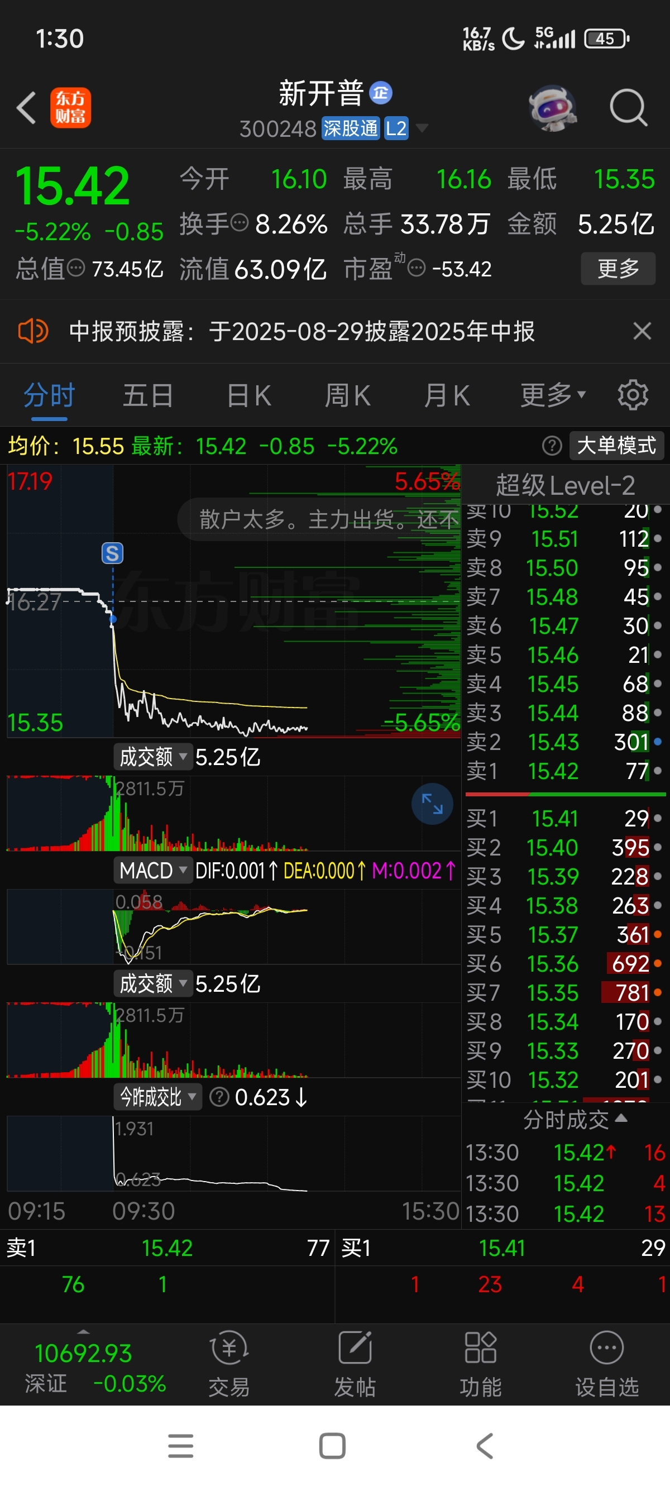670x1491 pixels.
Task: Tap help question mark beside 大单模式
Action: 552,446
